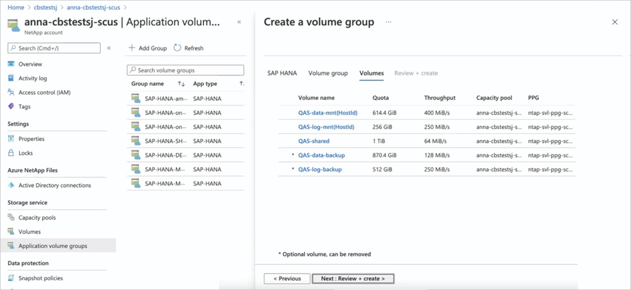Click the Add Group button
This screenshot has width=631, height=290.
(x=148, y=48)
